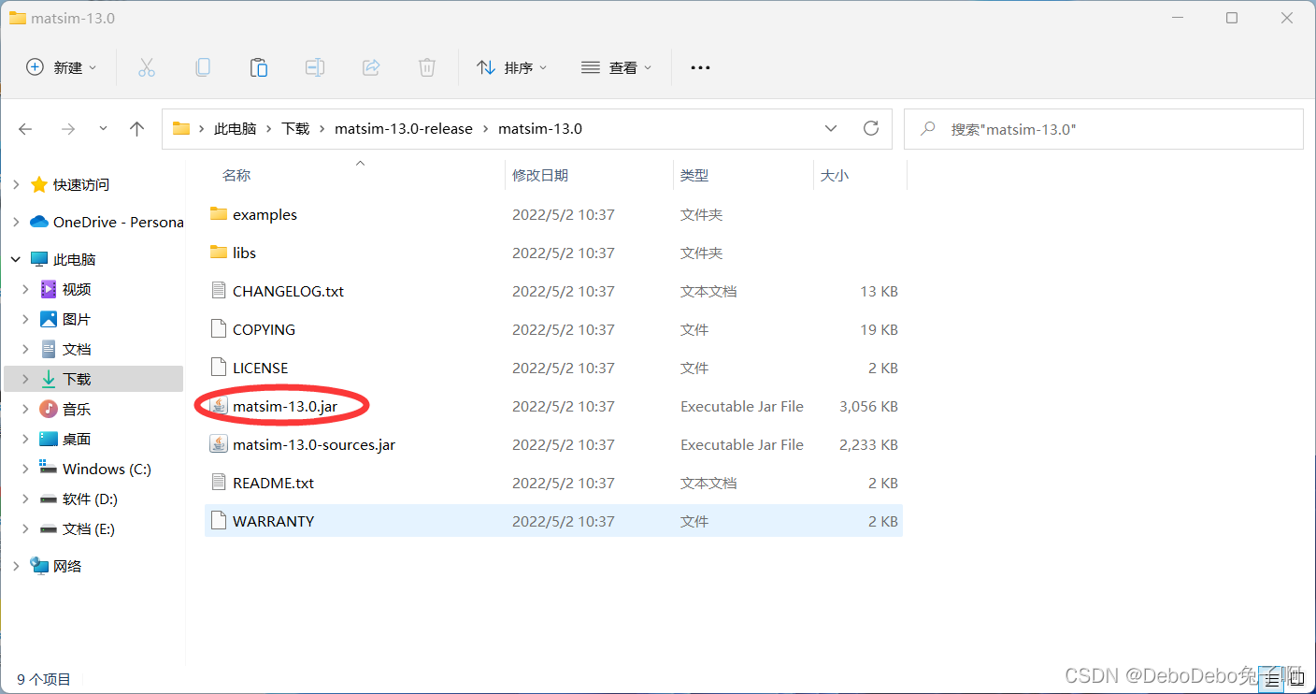Viewport: 1316px width, 694px height.
Task: Expand Quick access (快速访问) tree node
Action: coord(16,185)
